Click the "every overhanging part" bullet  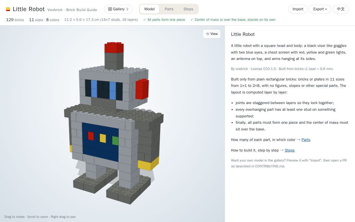coord(285,113)
